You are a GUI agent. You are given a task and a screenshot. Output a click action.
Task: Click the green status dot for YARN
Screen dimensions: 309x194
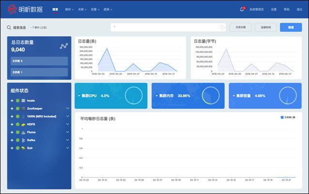(x=17, y=116)
